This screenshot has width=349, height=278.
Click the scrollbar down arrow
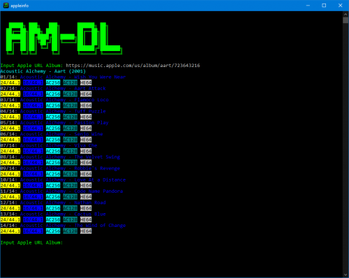pos(346,275)
